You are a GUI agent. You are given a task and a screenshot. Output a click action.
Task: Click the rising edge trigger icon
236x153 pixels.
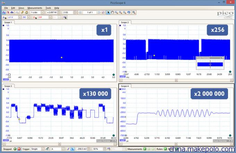[x=68, y=149]
